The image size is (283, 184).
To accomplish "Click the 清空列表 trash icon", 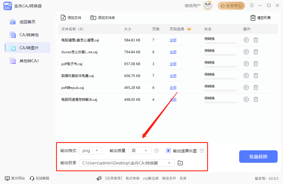I will tap(253, 18).
